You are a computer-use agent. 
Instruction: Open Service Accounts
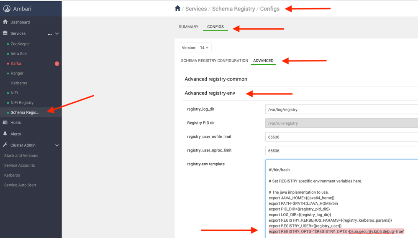pyautogui.click(x=20, y=166)
